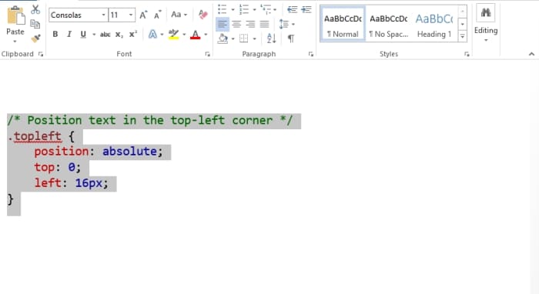Apply paragraph shading with paint bucket

223,38
